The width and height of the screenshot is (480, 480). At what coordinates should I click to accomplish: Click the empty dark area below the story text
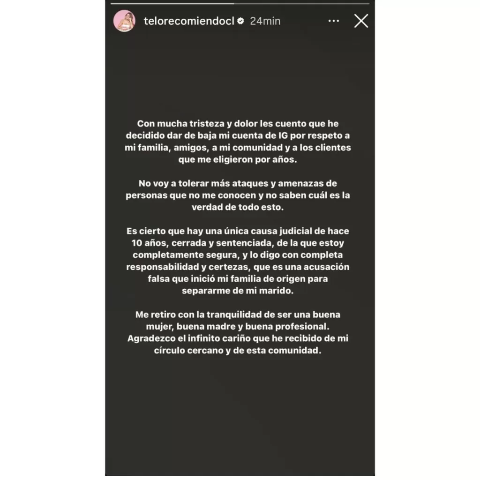pyautogui.click(x=240, y=416)
